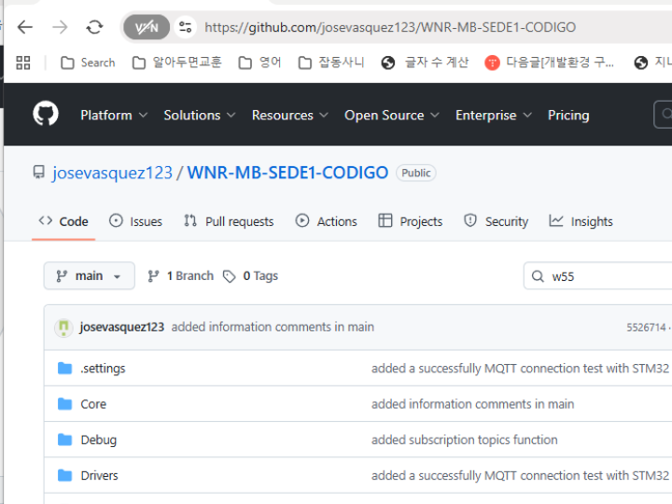This screenshot has height=504, width=672.
Task: Click the GitHub Octocat logo
Action: click(45, 115)
